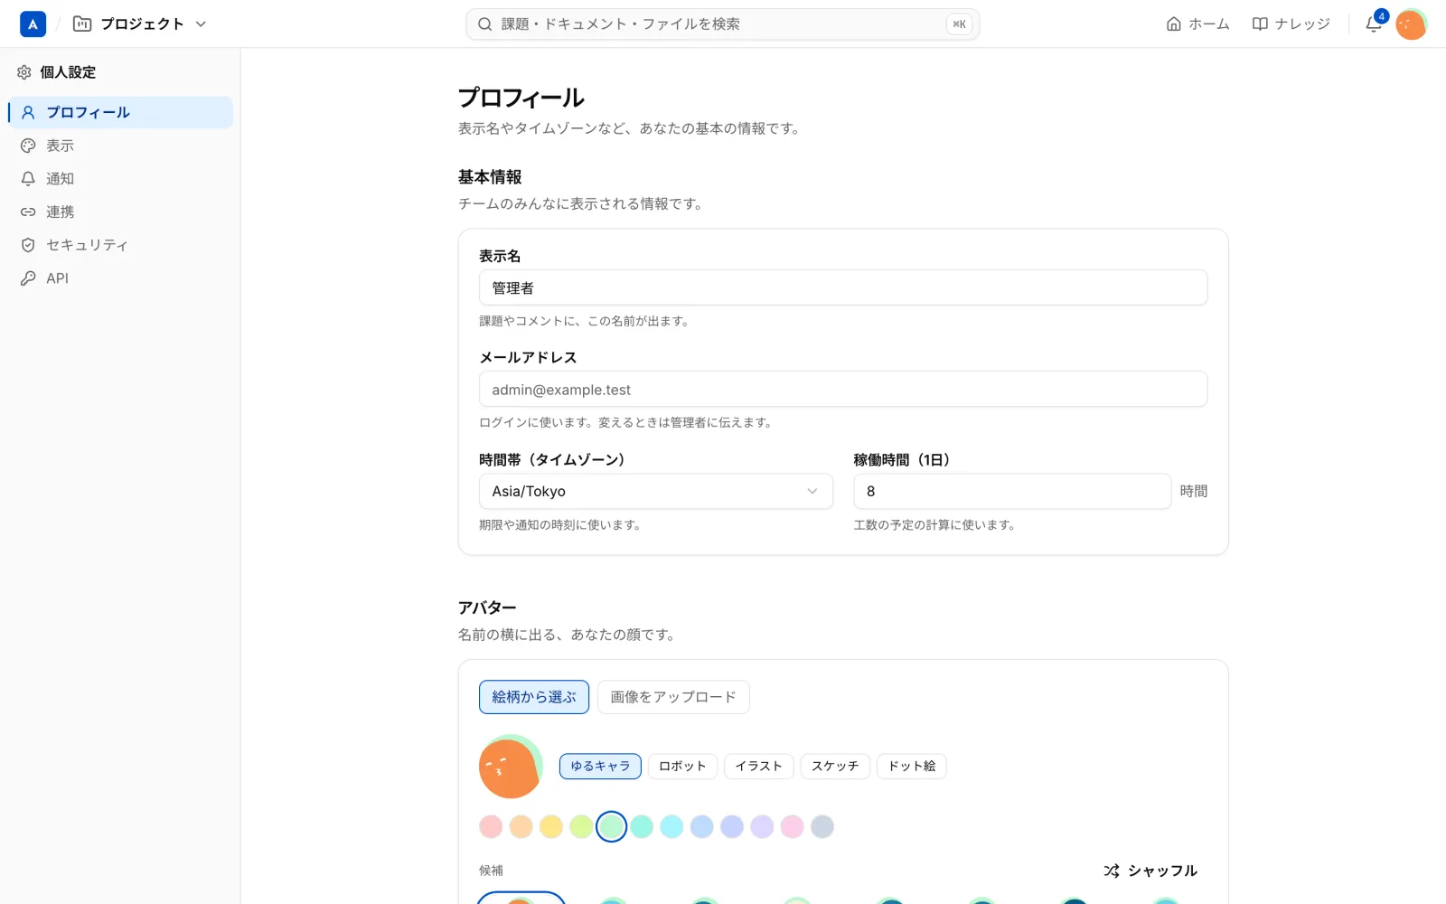Click the メールアドレス field
The image size is (1446, 904).
(x=843, y=389)
